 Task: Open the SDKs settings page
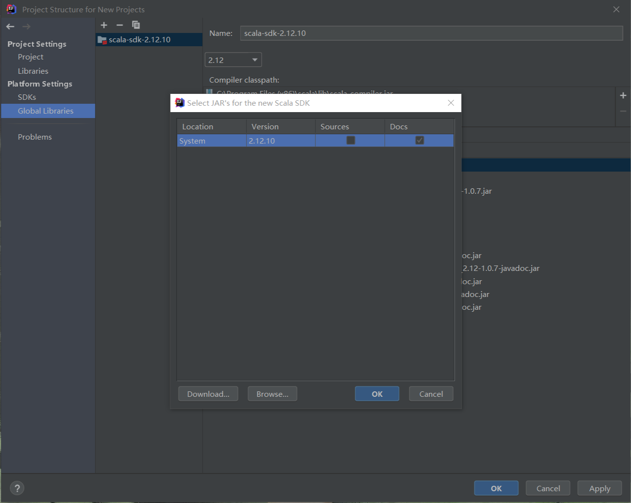tap(27, 97)
